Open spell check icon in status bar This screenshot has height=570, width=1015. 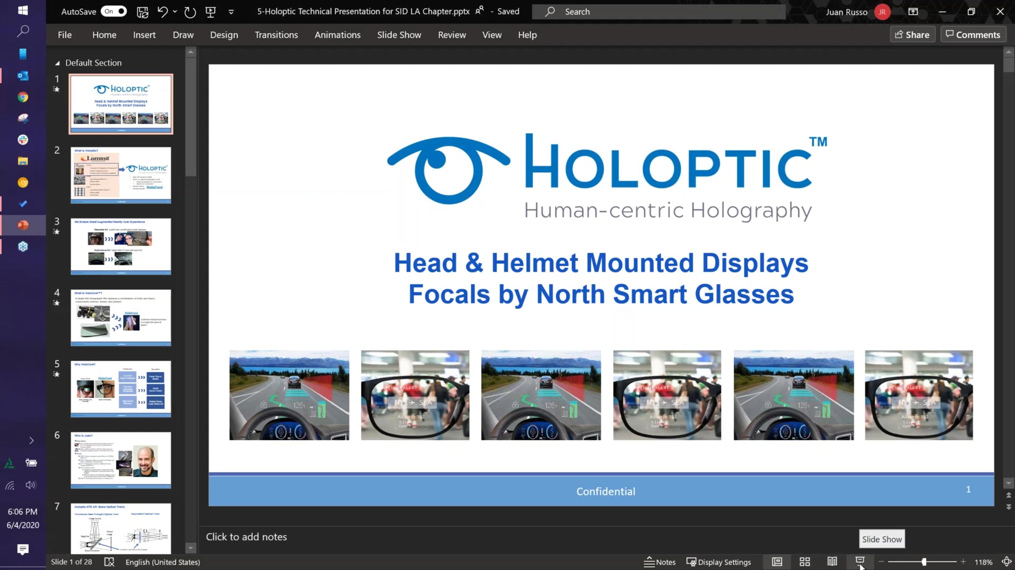[x=109, y=562]
